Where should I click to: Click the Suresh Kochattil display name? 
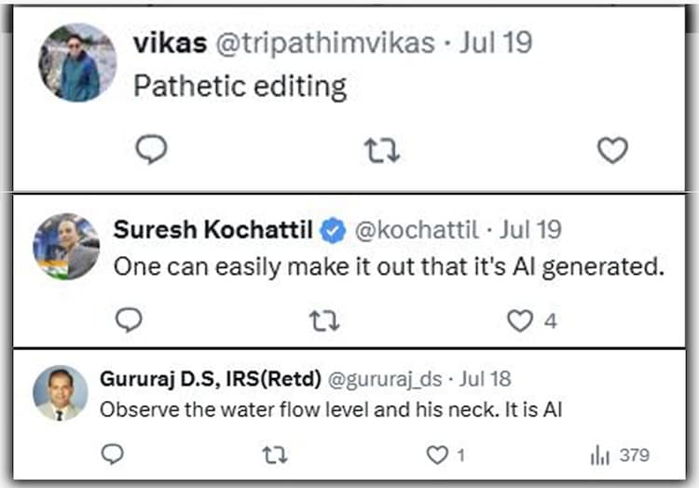[x=212, y=230]
